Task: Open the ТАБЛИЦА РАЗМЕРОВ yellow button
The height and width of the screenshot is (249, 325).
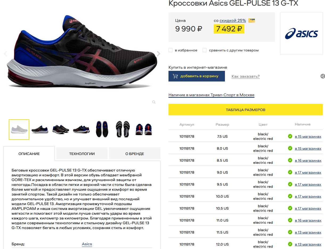Action: (246, 110)
